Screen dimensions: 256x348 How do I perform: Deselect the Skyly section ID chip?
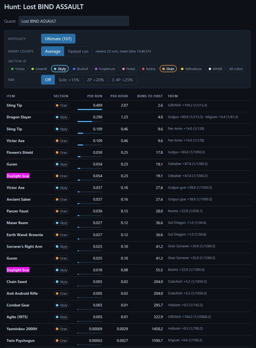[x=60, y=69]
